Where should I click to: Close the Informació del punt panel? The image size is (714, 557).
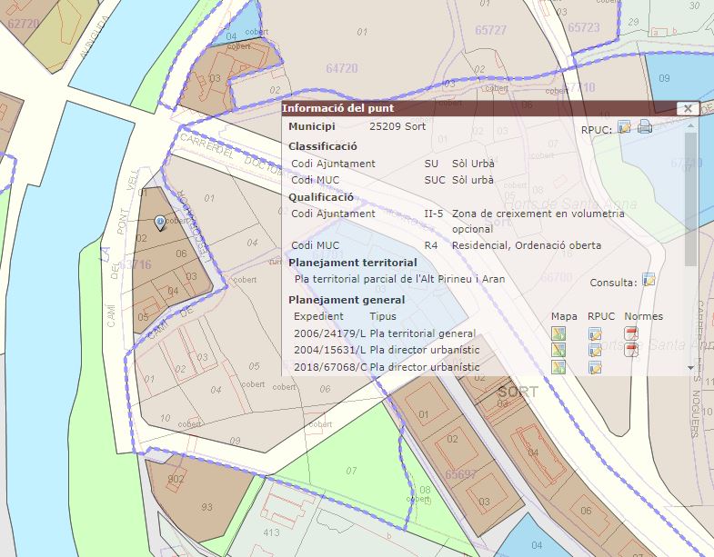688,108
